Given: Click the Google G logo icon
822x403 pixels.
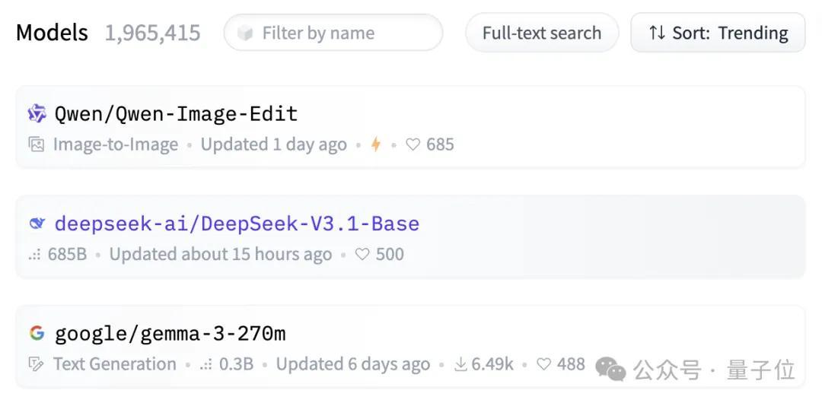Looking at the screenshot, I should point(37,333).
